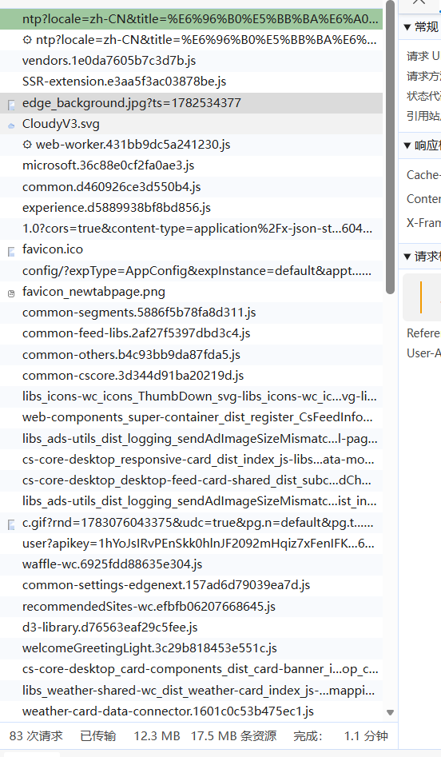The image size is (441, 757).
Task: Click the Refere request header name
Action: [x=423, y=333]
